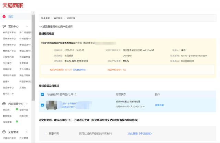220x143 pixels.
Task: Expand the 内容运营中心 section arrow
Action: [27, 104]
